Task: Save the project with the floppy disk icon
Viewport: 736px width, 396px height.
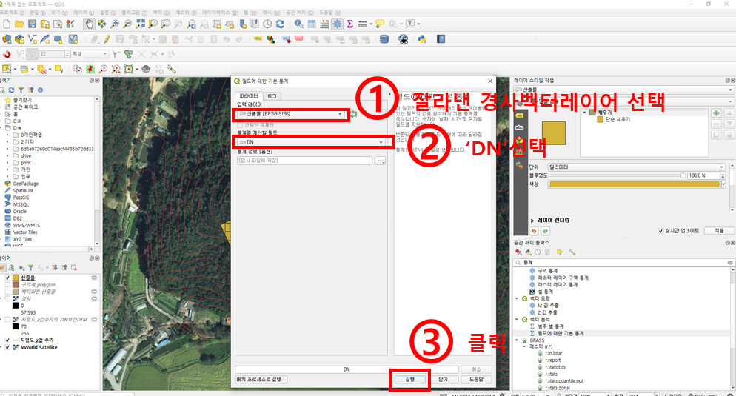Action: pyautogui.click(x=32, y=24)
